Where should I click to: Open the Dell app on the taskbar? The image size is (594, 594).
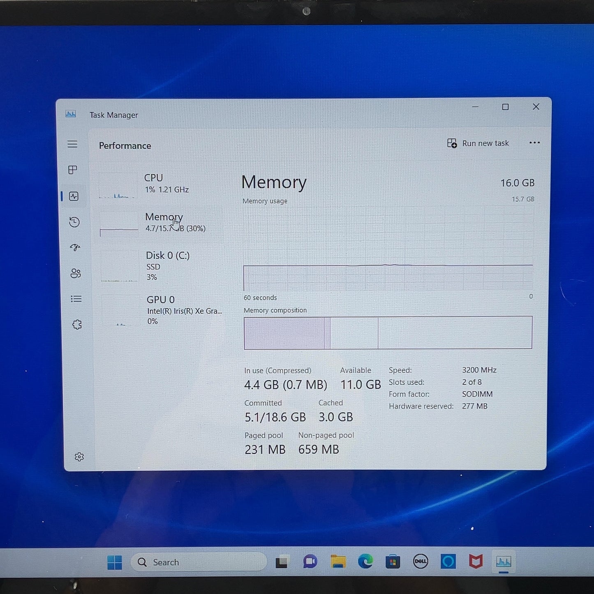point(421,562)
